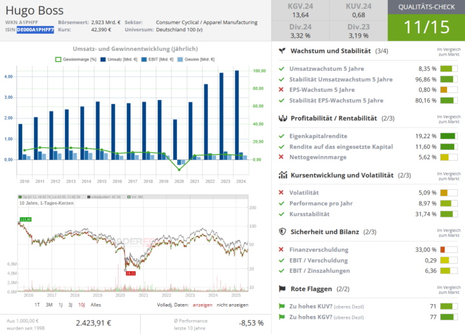Click red X next to Nettogewinnmarge
The width and height of the screenshot is (465, 334).
(x=281, y=157)
